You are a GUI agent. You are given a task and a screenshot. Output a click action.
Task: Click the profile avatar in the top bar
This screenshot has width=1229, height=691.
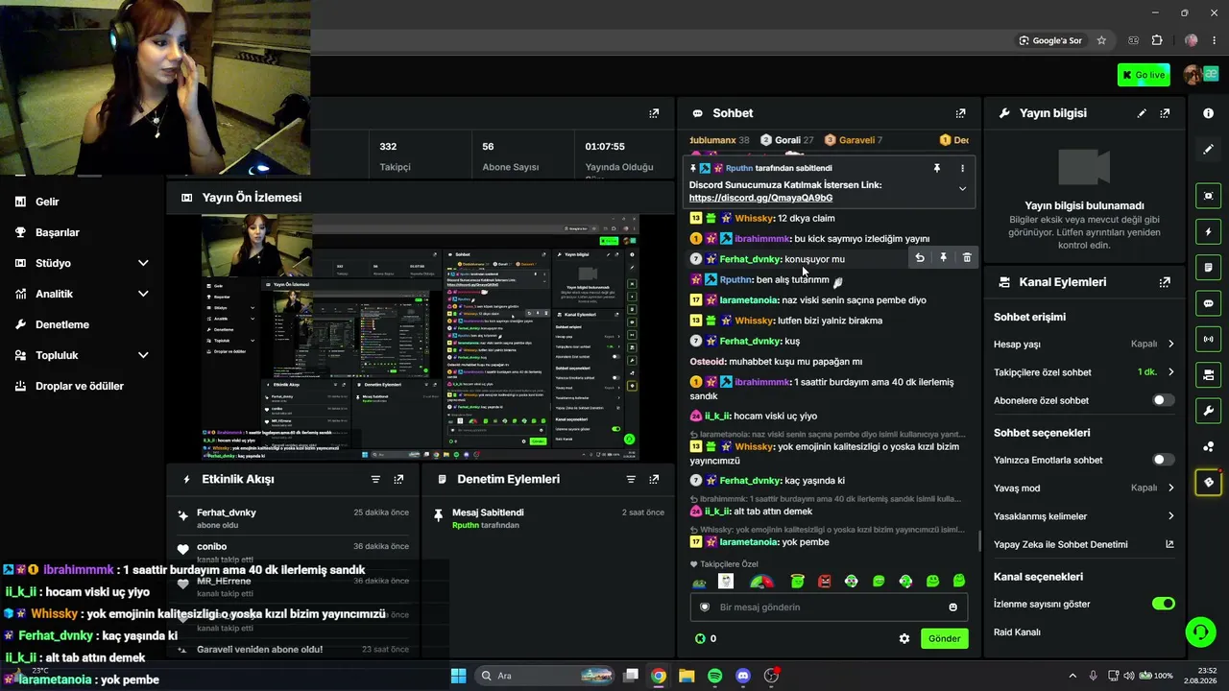(x=1193, y=75)
